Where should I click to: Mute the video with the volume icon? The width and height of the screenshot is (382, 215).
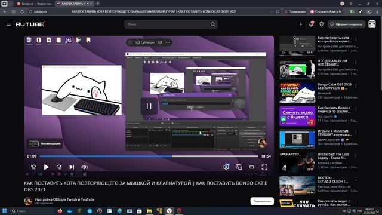point(85,167)
